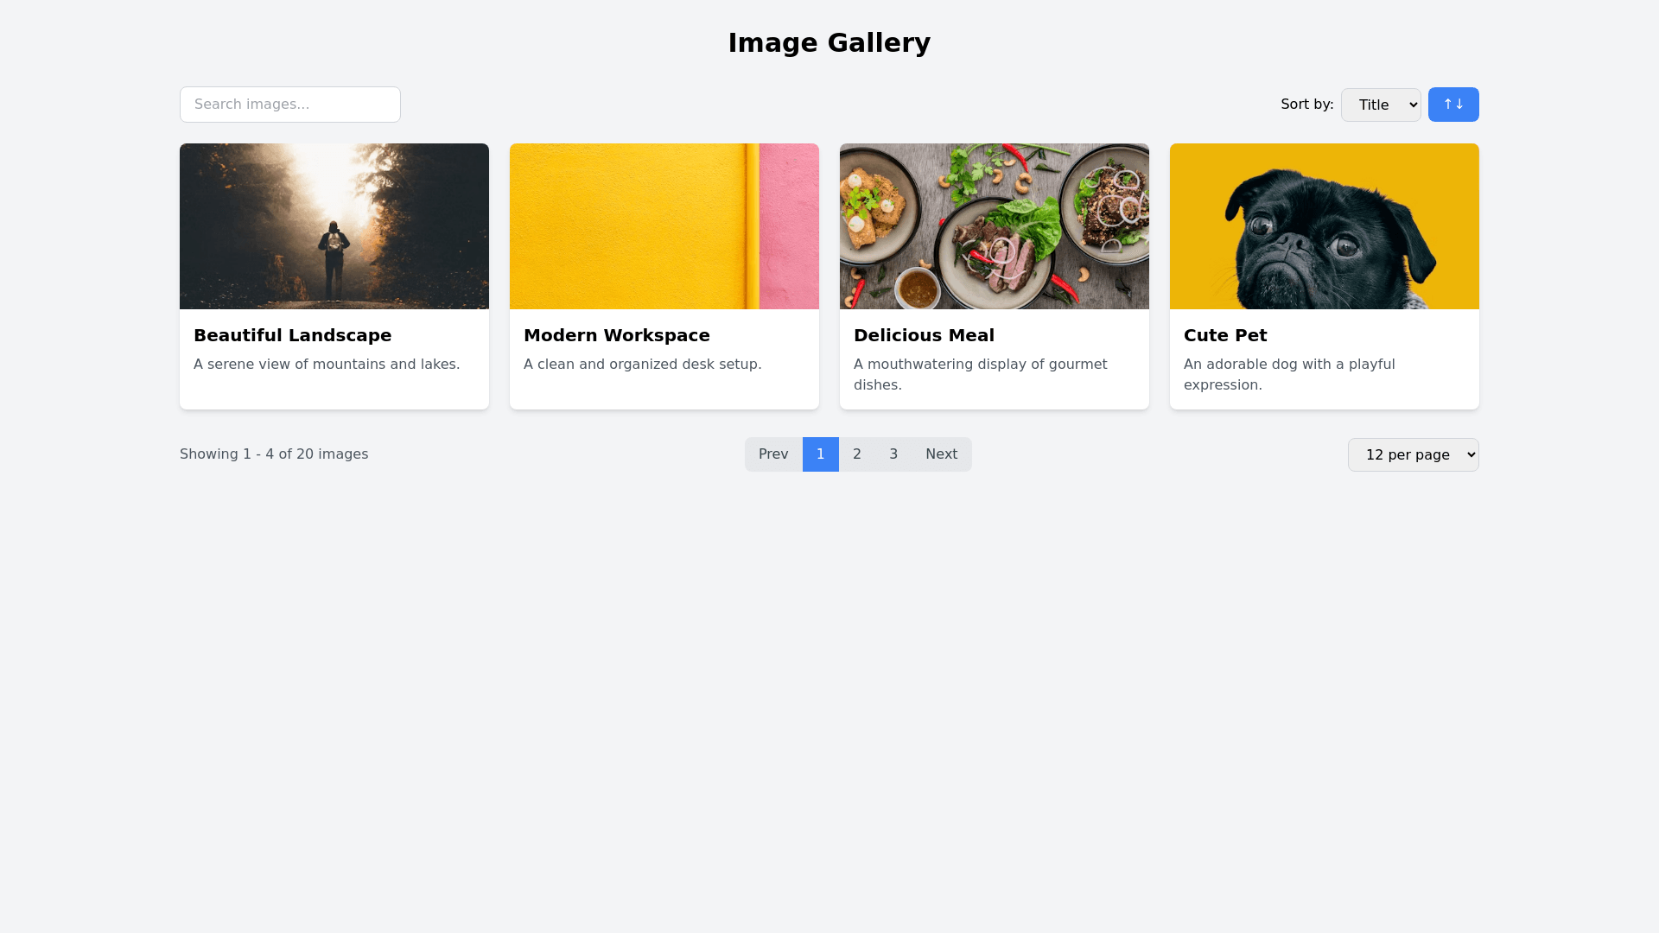Click the Beautiful Landscape title

pos(292,335)
